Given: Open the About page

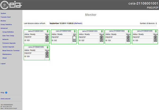Looking at the screenshot, I should 5,58.
